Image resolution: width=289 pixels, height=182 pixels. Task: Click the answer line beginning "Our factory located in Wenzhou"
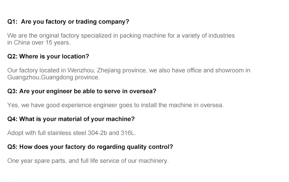pos(129,70)
